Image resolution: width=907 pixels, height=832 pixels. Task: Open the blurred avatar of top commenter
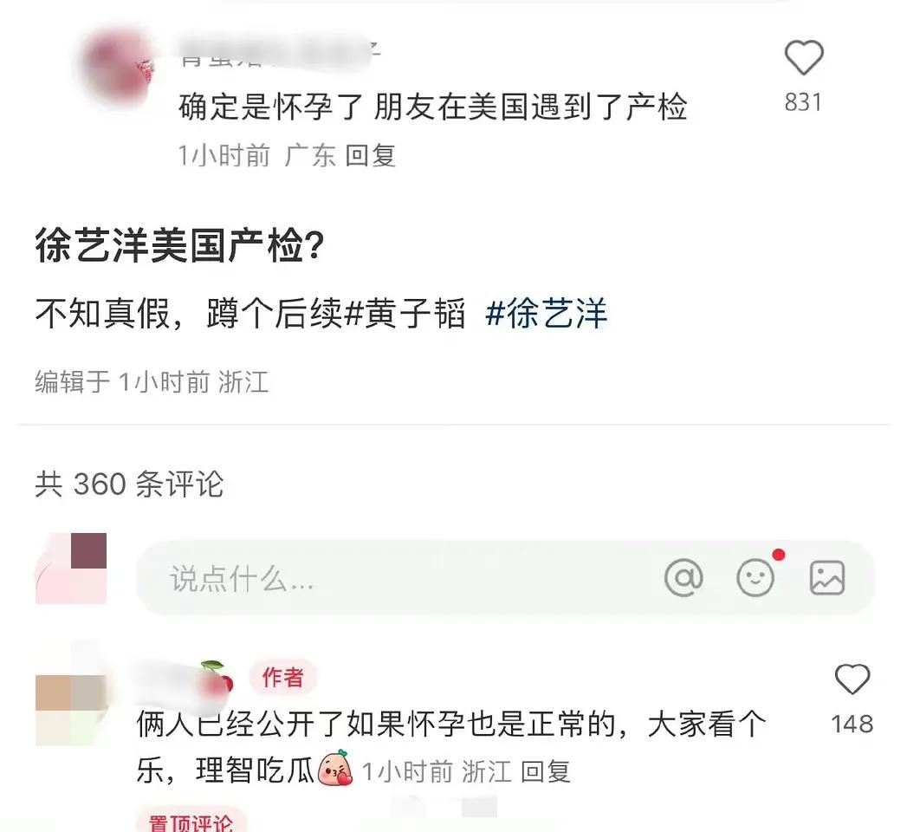pos(119,67)
